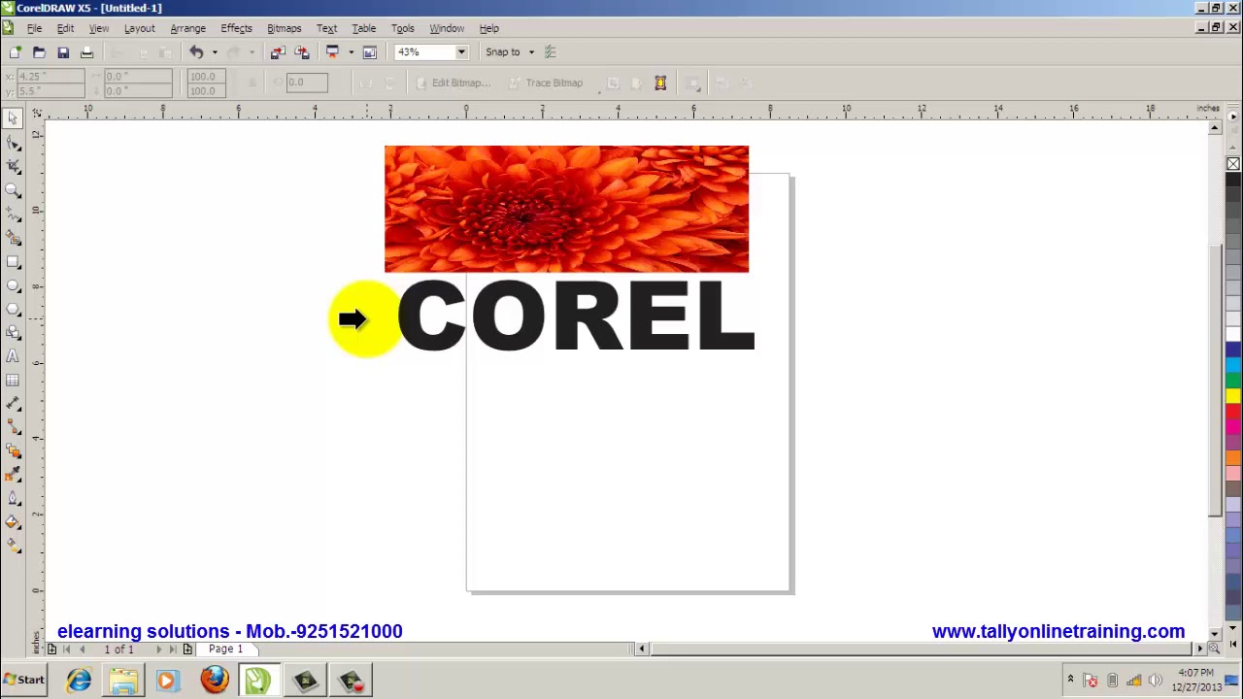
Task: Export the drawing
Action: tap(301, 52)
